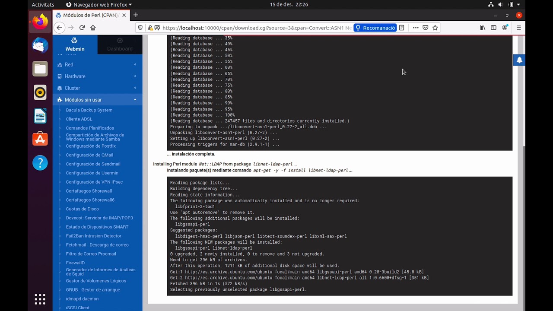This screenshot has width=553, height=311.
Task: Collapse Módulos sin usar section
Action: 98,100
